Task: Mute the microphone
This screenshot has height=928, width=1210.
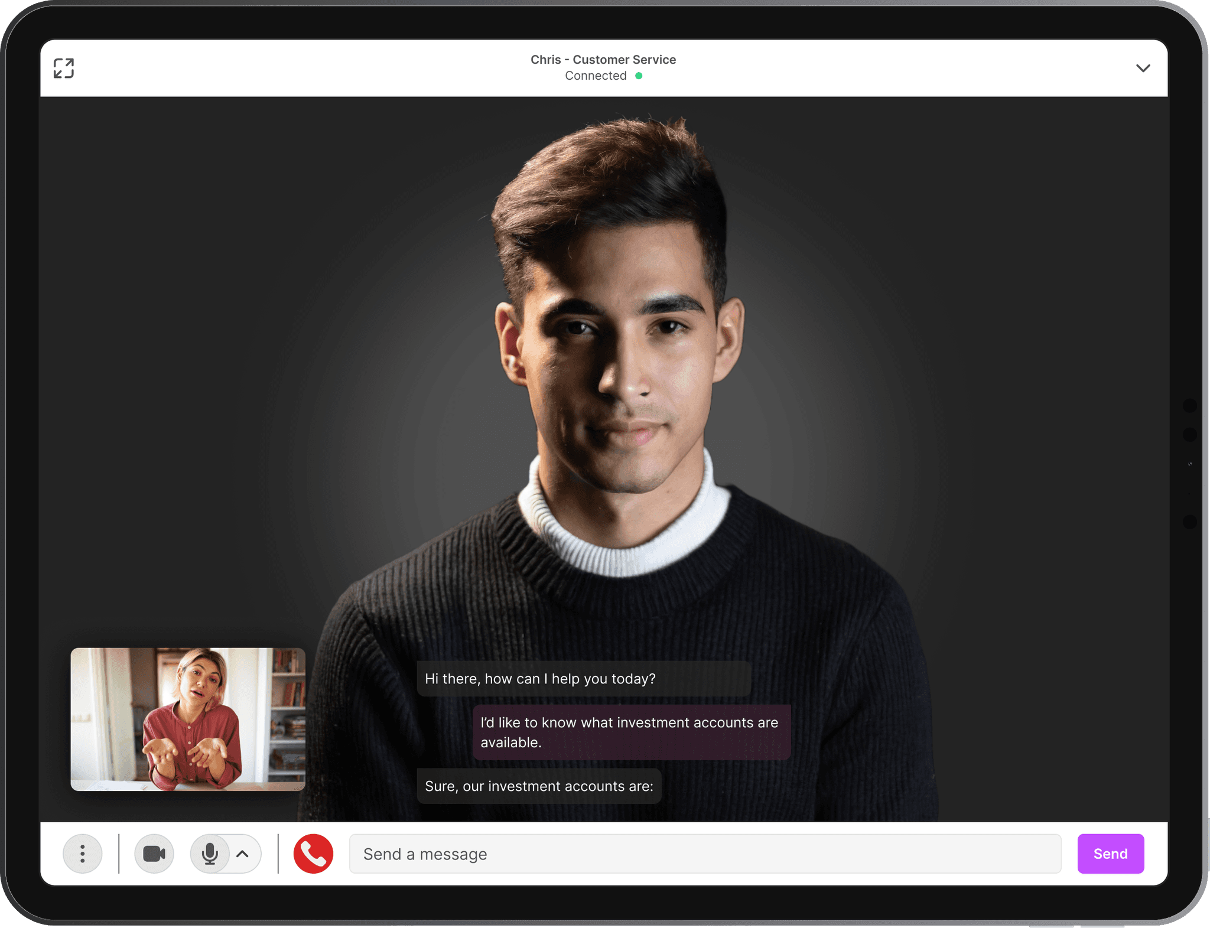Action: click(x=210, y=854)
